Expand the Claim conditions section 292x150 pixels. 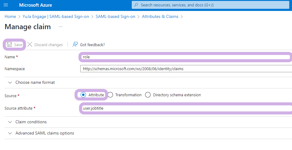click(x=10, y=122)
